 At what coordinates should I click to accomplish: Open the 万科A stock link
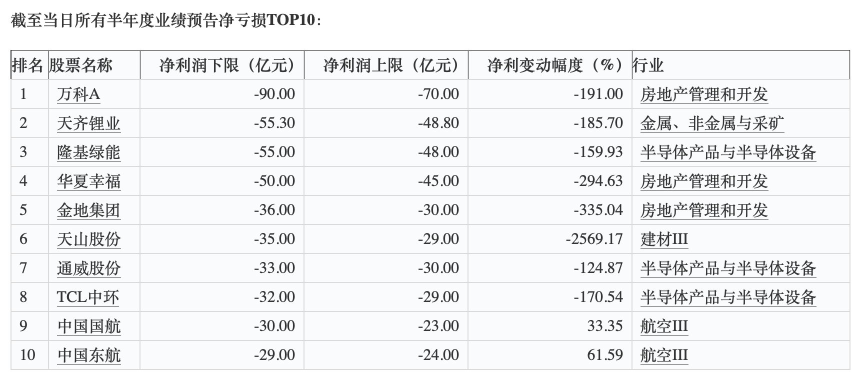[x=78, y=94]
